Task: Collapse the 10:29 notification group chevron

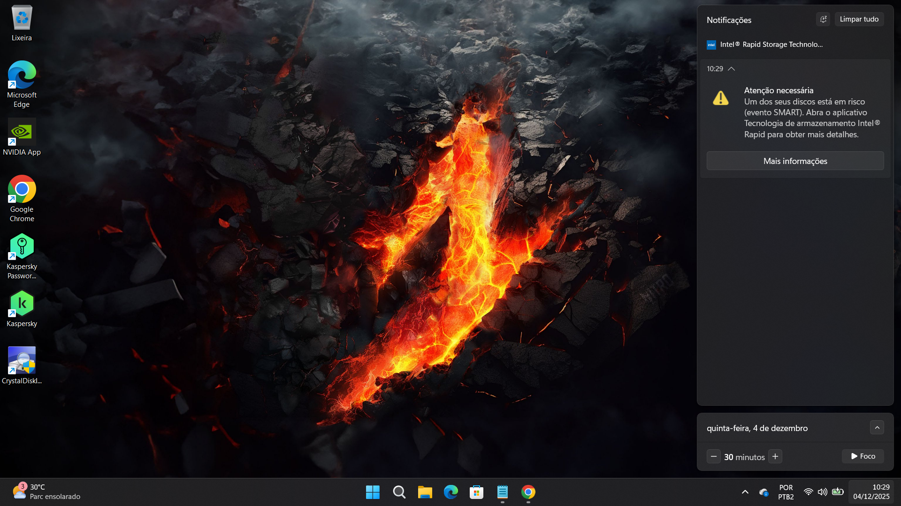Action: [x=731, y=69]
